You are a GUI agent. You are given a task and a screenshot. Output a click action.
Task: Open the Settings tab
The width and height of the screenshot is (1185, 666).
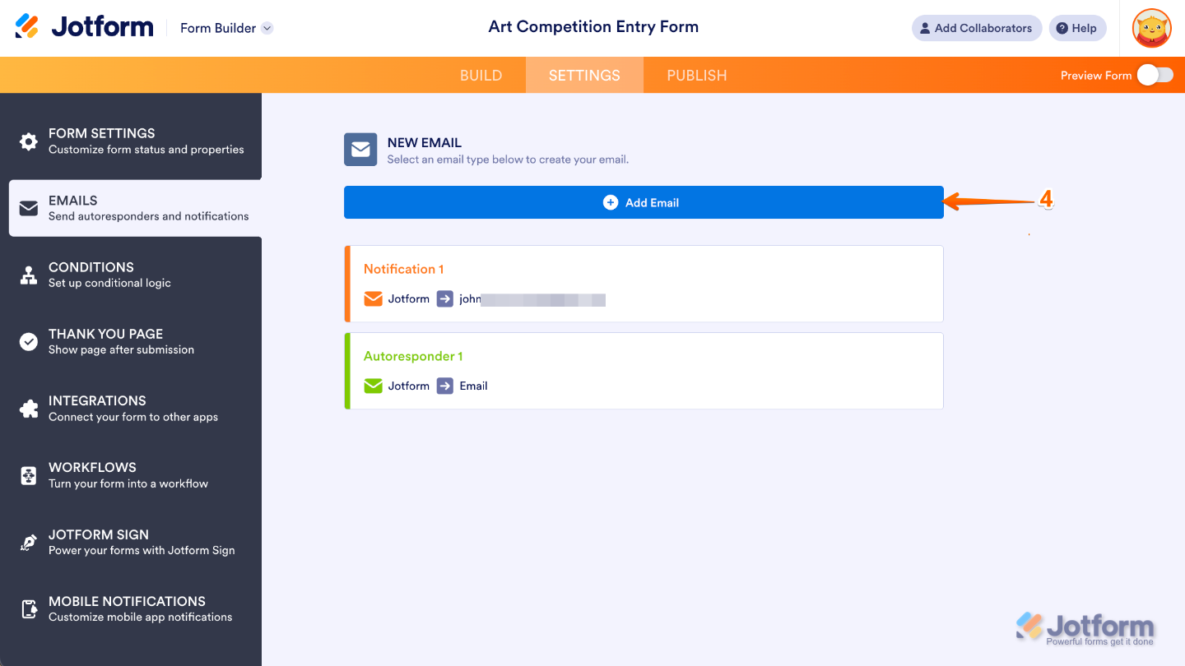[584, 76]
